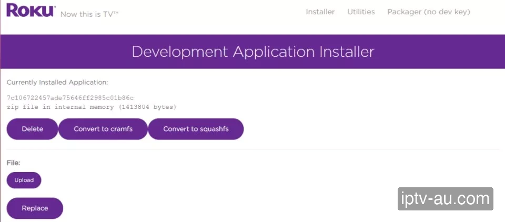505x222 pixels.
Task: Delete the installed application
Action: [x=32, y=129]
